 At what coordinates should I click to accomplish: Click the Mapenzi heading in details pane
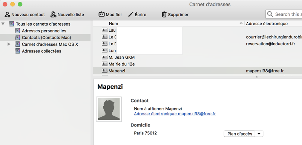[x=110, y=87]
